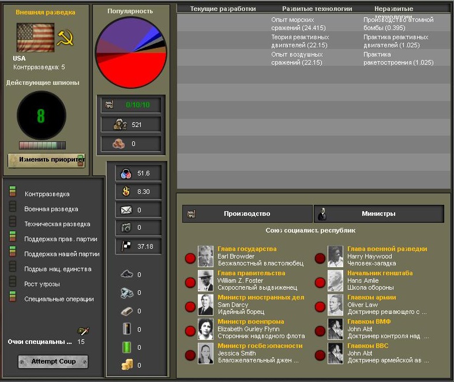Click the hammer and sickle ideology icon
Viewport: 454px width, 382px height.
pyautogui.click(x=65, y=38)
